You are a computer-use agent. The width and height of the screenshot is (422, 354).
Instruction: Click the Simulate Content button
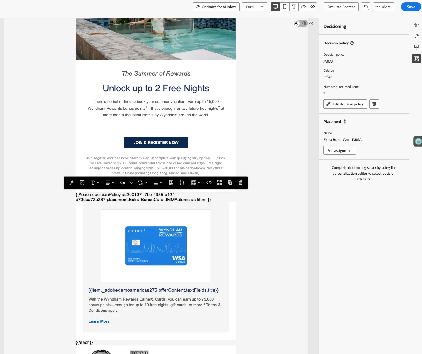[x=341, y=7]
